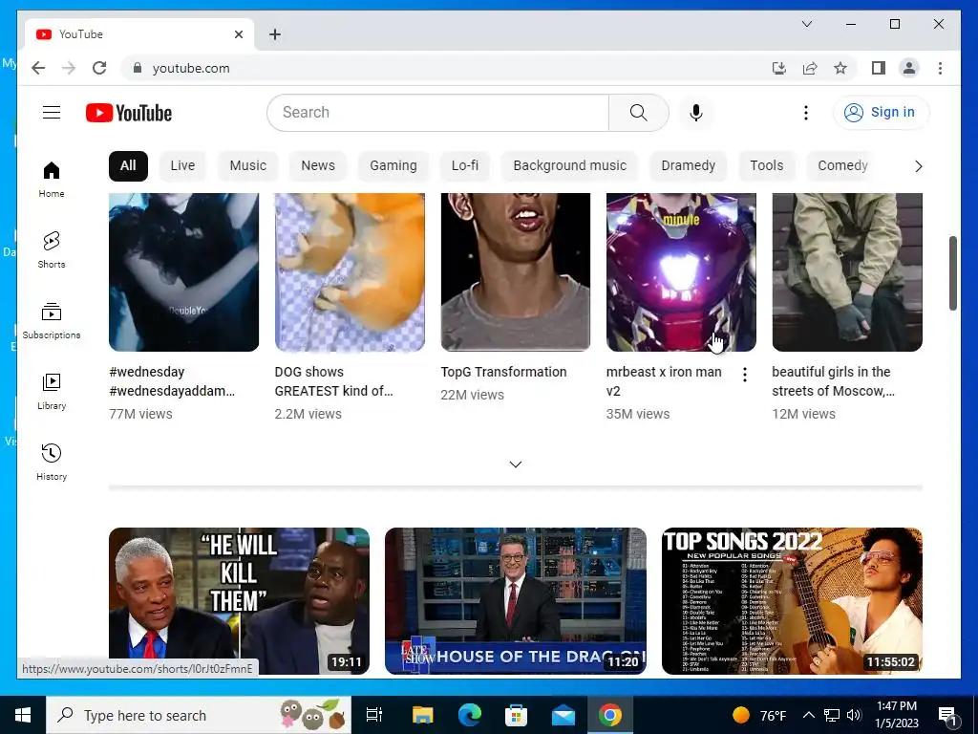Viewport: 978px width, 734px height.
Task: Click the share page icon in address bar
Action: click(x=810, y=68)
